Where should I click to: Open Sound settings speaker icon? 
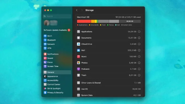[x=45, y=58]
